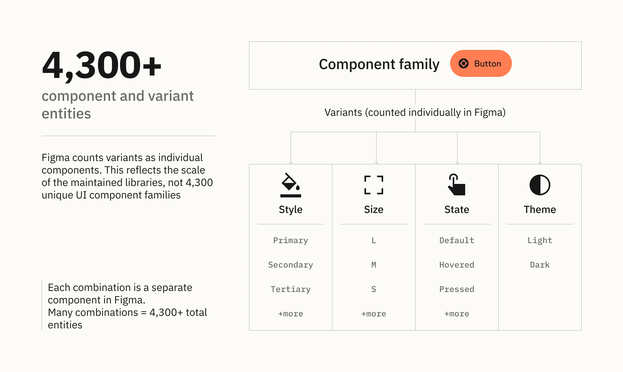Choose the L size option
The width and height of the screenshot is (623, 372).
tap(374, 240)
